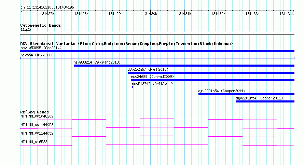Open variant dgv2201n54 (Cooper2011) label

click(x=222, y=91)
